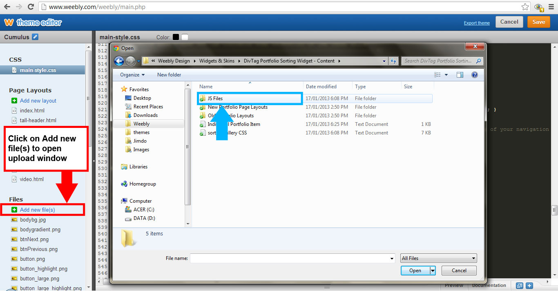Cancel the Open file dialog

pos(459,271)
